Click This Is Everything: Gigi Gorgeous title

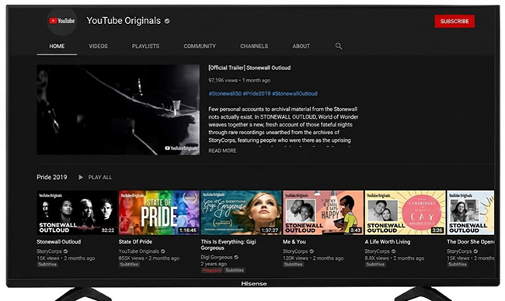tap(228, 244)
